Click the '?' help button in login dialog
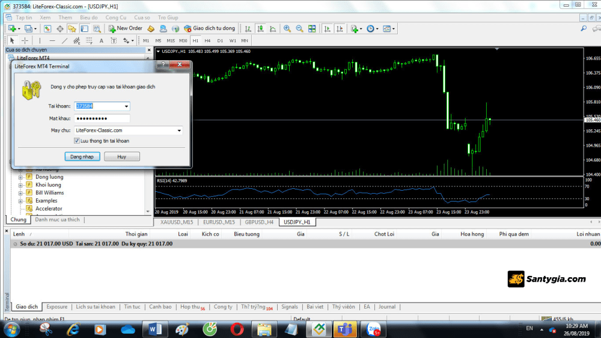Viewport: 601px width, 338px height. pyautogui.click(x=163, y=64)
